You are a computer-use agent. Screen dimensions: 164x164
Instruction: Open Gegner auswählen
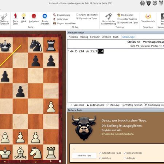[x=65, y=23]
